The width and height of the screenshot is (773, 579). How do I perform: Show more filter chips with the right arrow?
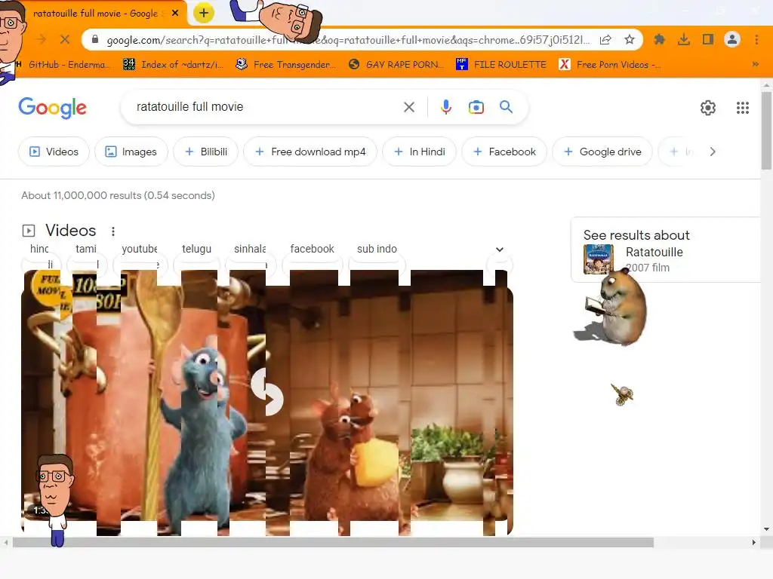click(713, 152)
